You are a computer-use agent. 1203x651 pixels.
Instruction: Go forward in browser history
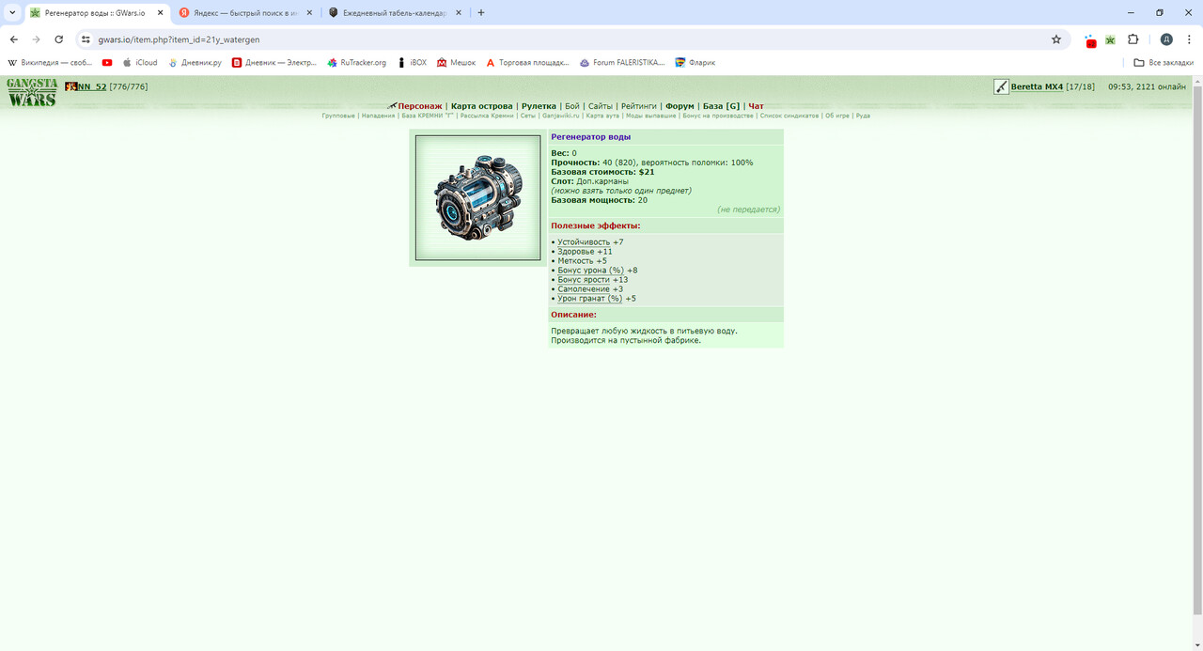(37, 39)
